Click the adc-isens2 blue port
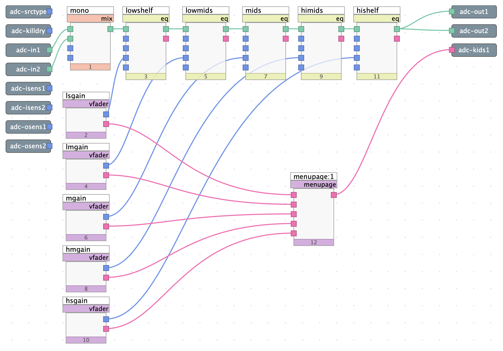The image size is (503, 351). tap(49, 107)
